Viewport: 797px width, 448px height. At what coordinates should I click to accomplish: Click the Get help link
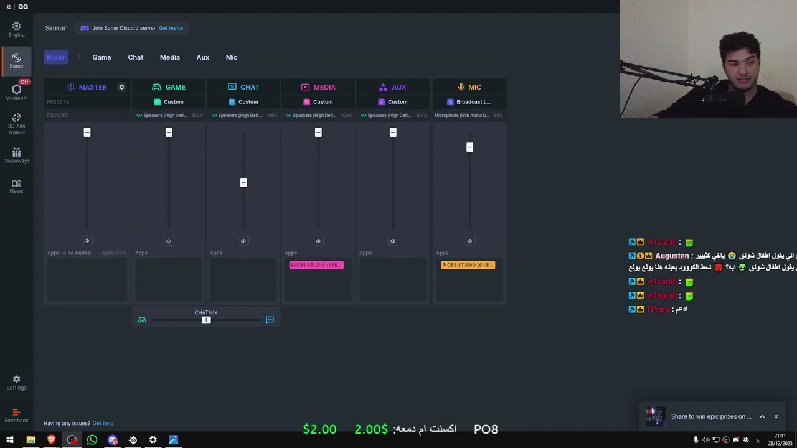103,424
